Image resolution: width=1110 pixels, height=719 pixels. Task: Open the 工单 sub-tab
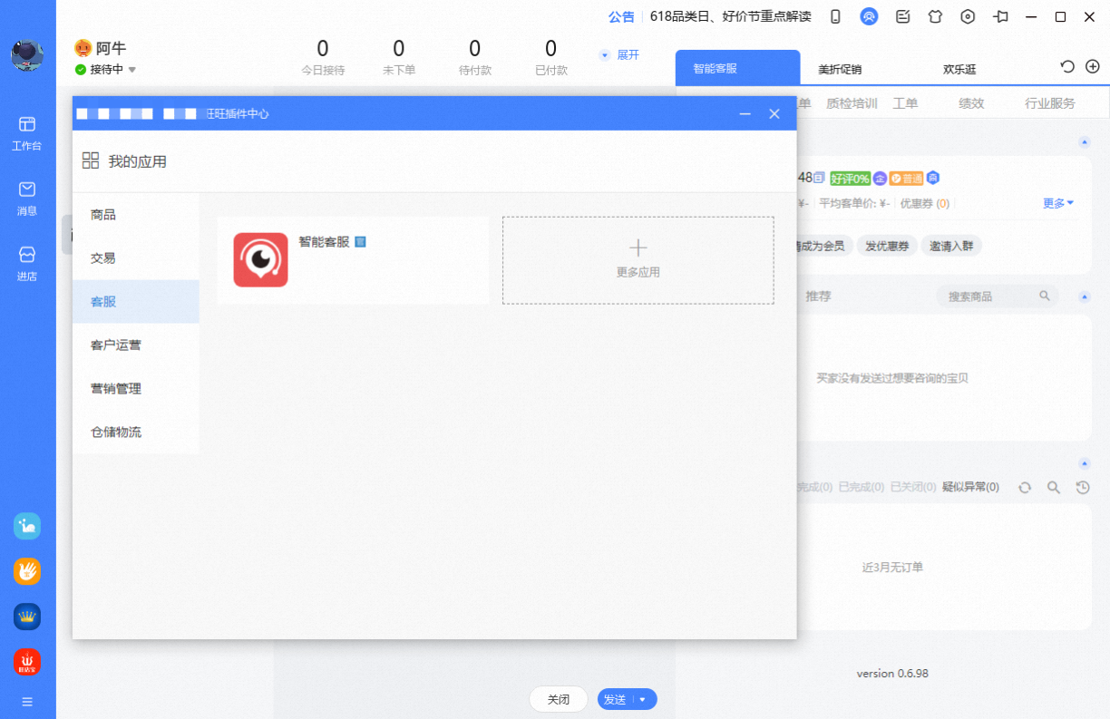coord(905,103)
